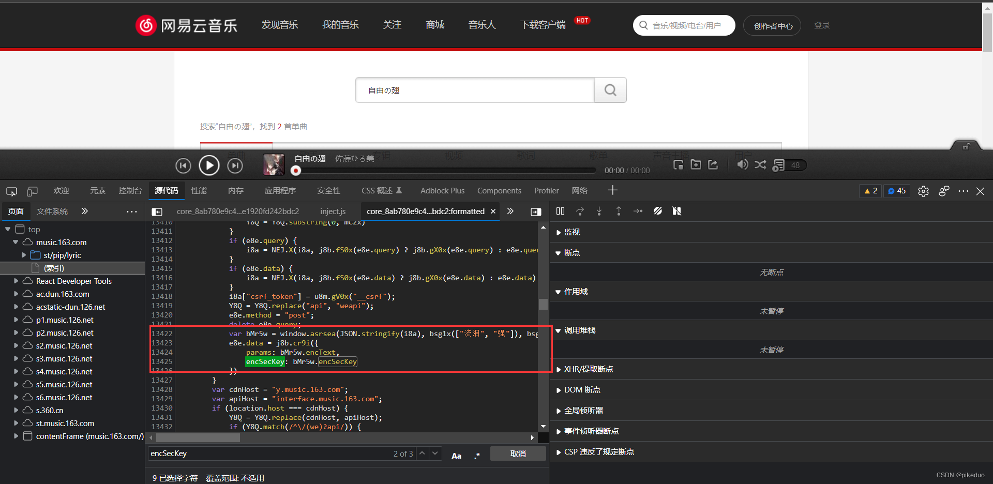Viewport: 993px width, 484px height.
Task: Click the inspect element picker icon in DevTools
Action: click(x=11, y=191)
